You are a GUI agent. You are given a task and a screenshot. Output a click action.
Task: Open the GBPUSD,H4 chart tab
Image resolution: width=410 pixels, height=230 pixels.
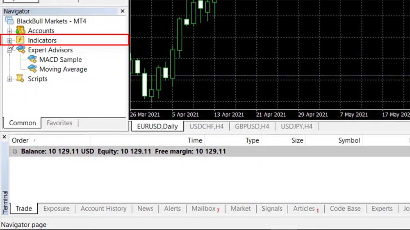pos(252,126)
